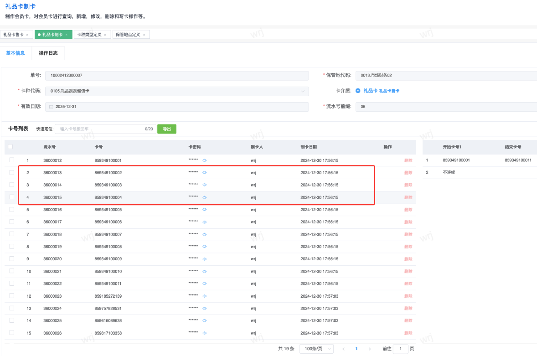The width and height of the screenshot is (537, 356).
Task: Open the 100条/页 page size dropdown
Action: click(316, 349)
